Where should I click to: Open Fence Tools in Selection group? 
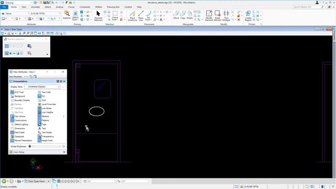[115, 16]
